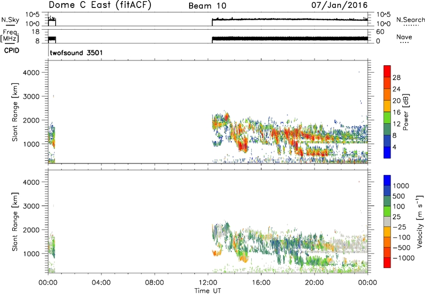425x294 pixels.
Task: Click the "Power [dB]" color bar title
Action: point(406,112)
